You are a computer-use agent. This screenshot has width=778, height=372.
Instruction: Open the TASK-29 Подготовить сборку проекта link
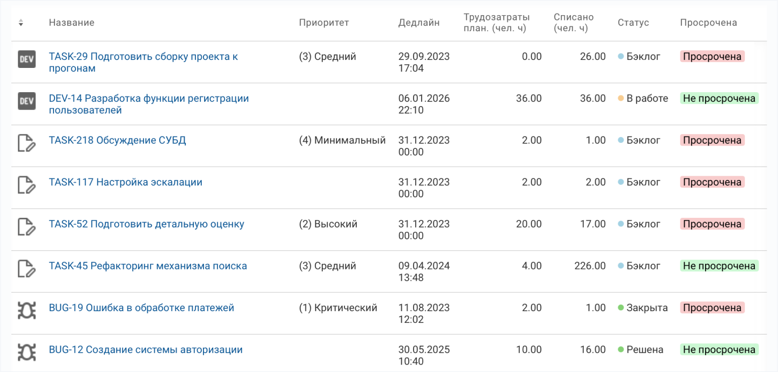point(144,63)
